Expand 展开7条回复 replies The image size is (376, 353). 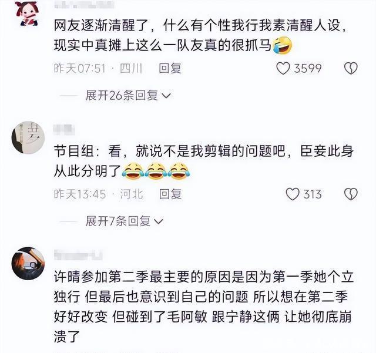coord(124,221)
